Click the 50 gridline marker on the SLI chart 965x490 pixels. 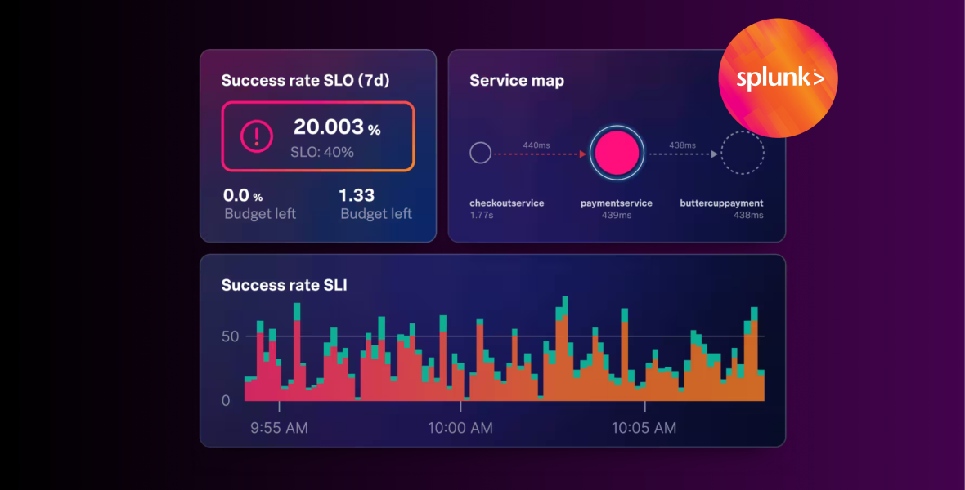230,336
